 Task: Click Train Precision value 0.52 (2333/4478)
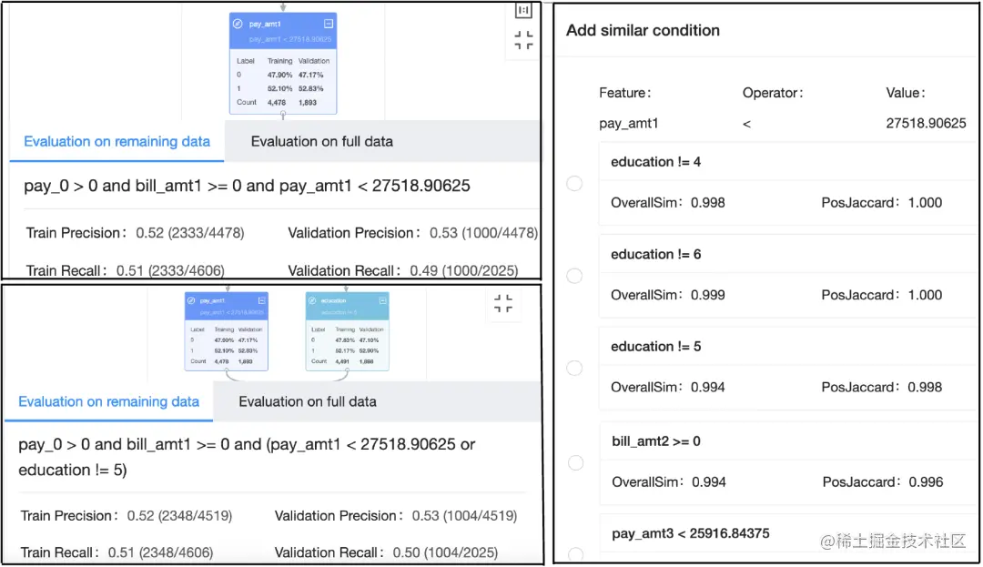click(190, 233)
